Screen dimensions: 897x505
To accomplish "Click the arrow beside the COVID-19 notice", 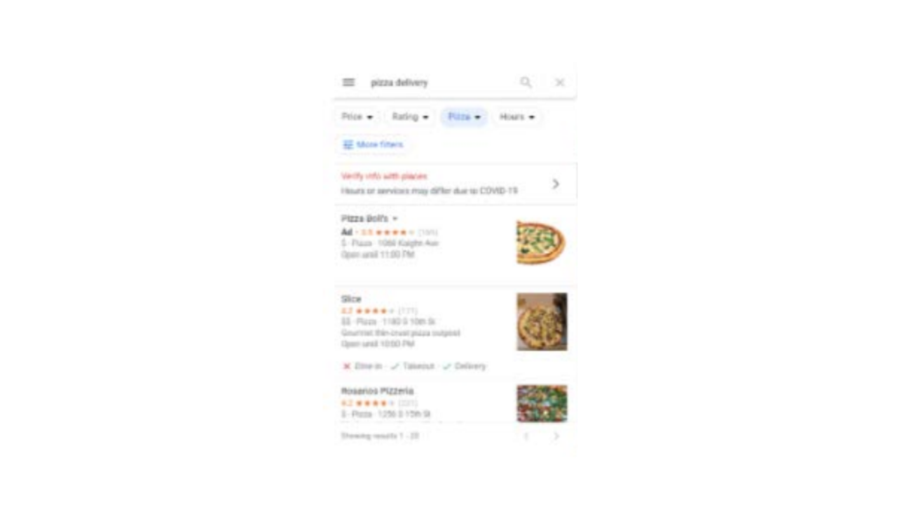I will pyautogui.click(x=556, y=184).
